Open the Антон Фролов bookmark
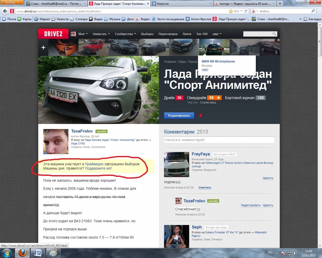322x258 pixels. tap(198, 19)
